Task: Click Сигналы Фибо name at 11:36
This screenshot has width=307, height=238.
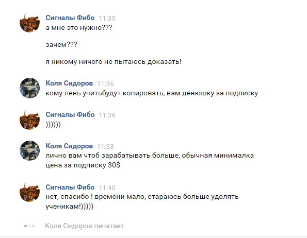Action: click(x=70, y=115)
